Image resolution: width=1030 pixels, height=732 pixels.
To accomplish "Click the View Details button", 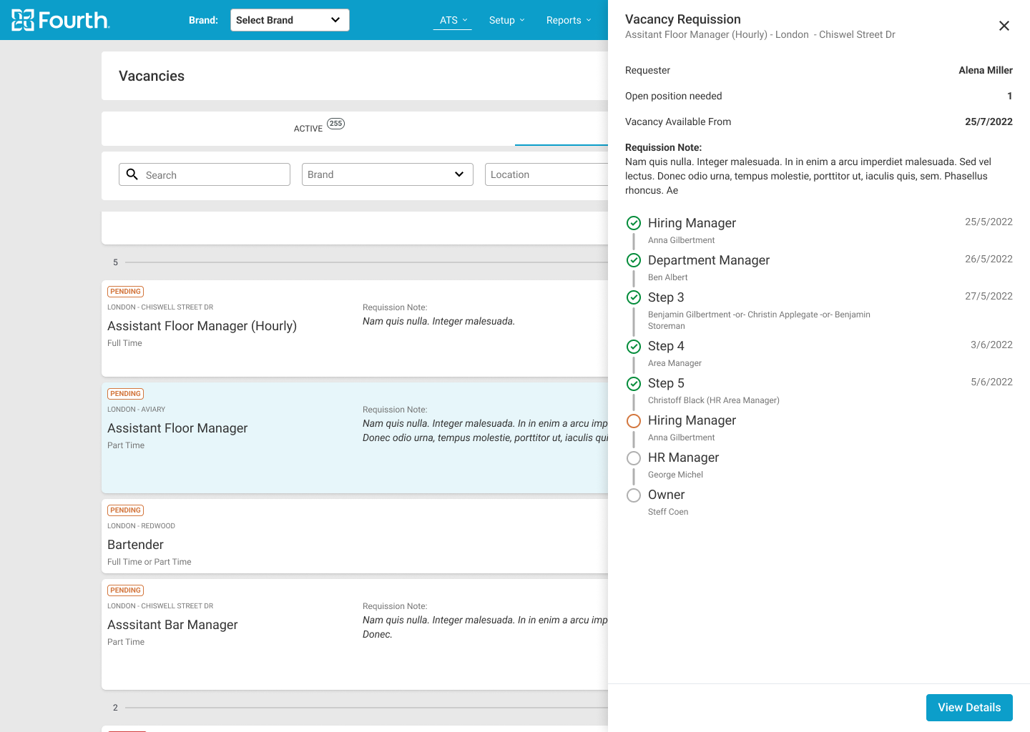I will (969, 708).
